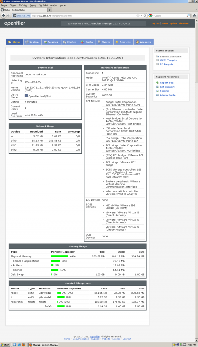Image resolution: width=198 pixels, height=347 pixels.
Task: Click the Kernel + applications 22% bar
Action: tap(55, 261)
